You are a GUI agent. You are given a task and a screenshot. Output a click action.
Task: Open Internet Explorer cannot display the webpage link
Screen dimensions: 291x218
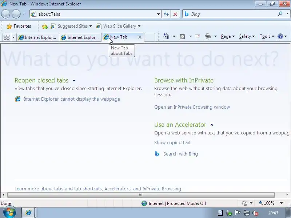(x=72, y=99)
